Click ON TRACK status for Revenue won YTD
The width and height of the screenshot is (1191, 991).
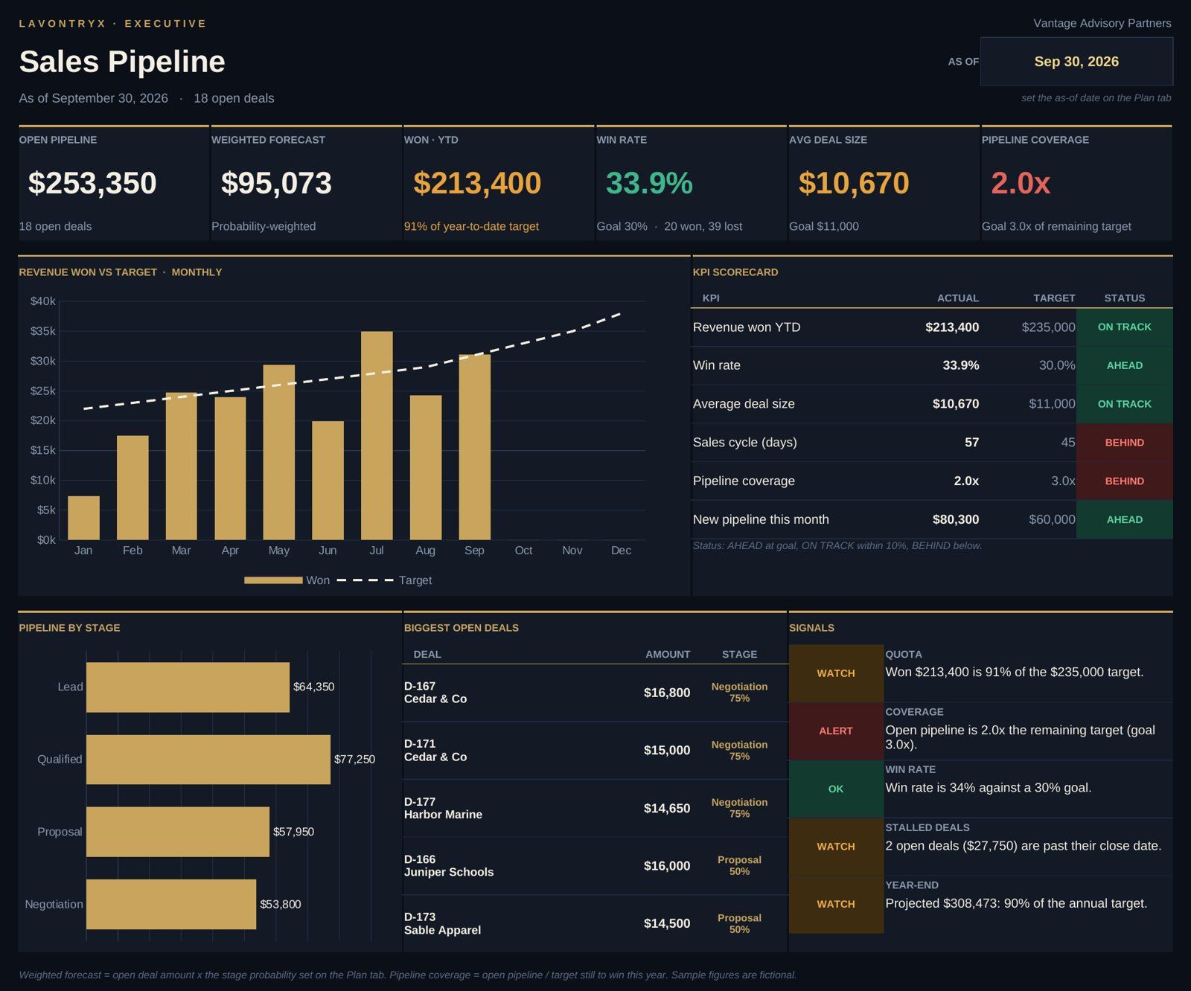tap(1124, 327)
